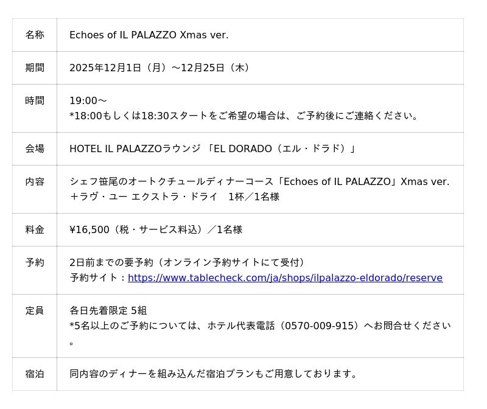Click the 各日先着限定 5組 text
Viewport: 487px width, 409px height.
108,311
